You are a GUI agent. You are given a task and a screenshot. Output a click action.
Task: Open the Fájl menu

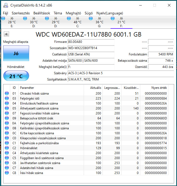(5, 13)
